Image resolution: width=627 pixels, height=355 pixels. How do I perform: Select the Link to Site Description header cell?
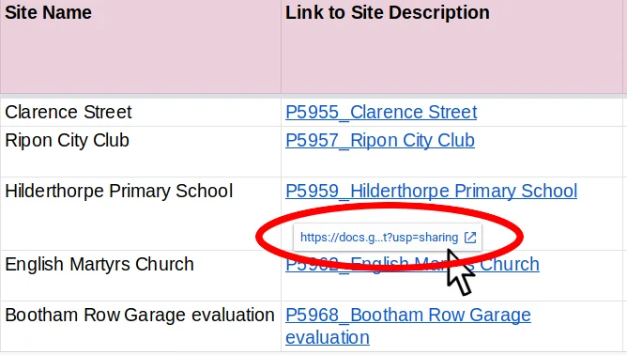(x=451, y=46)
